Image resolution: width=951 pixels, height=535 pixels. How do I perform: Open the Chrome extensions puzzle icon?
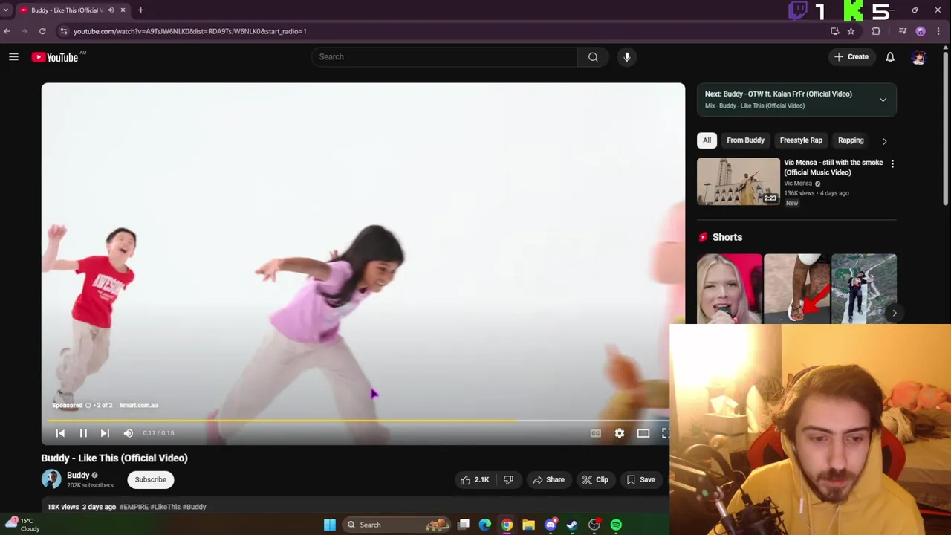876,31
